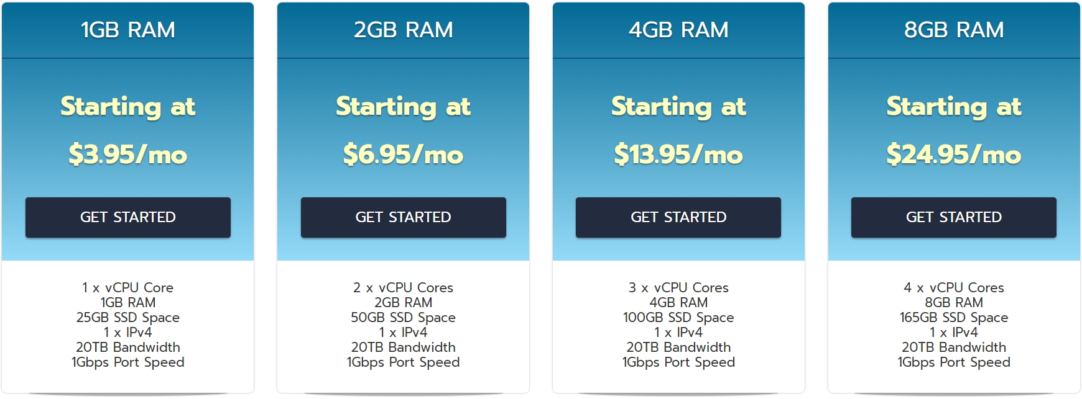Screen dimensions: 1082x399
Task: Select the 4GB RAM plan heading
Action: pyautogui.click(x=678, y=30)
